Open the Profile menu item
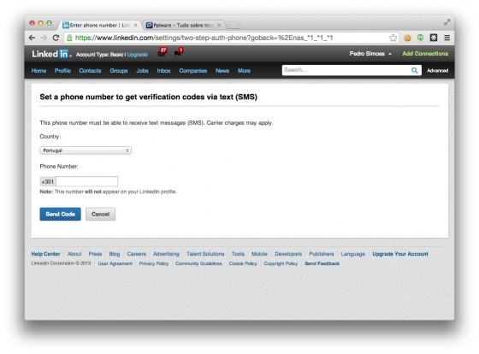This screenshot has width=479, height=354. [x=62, y=71]
